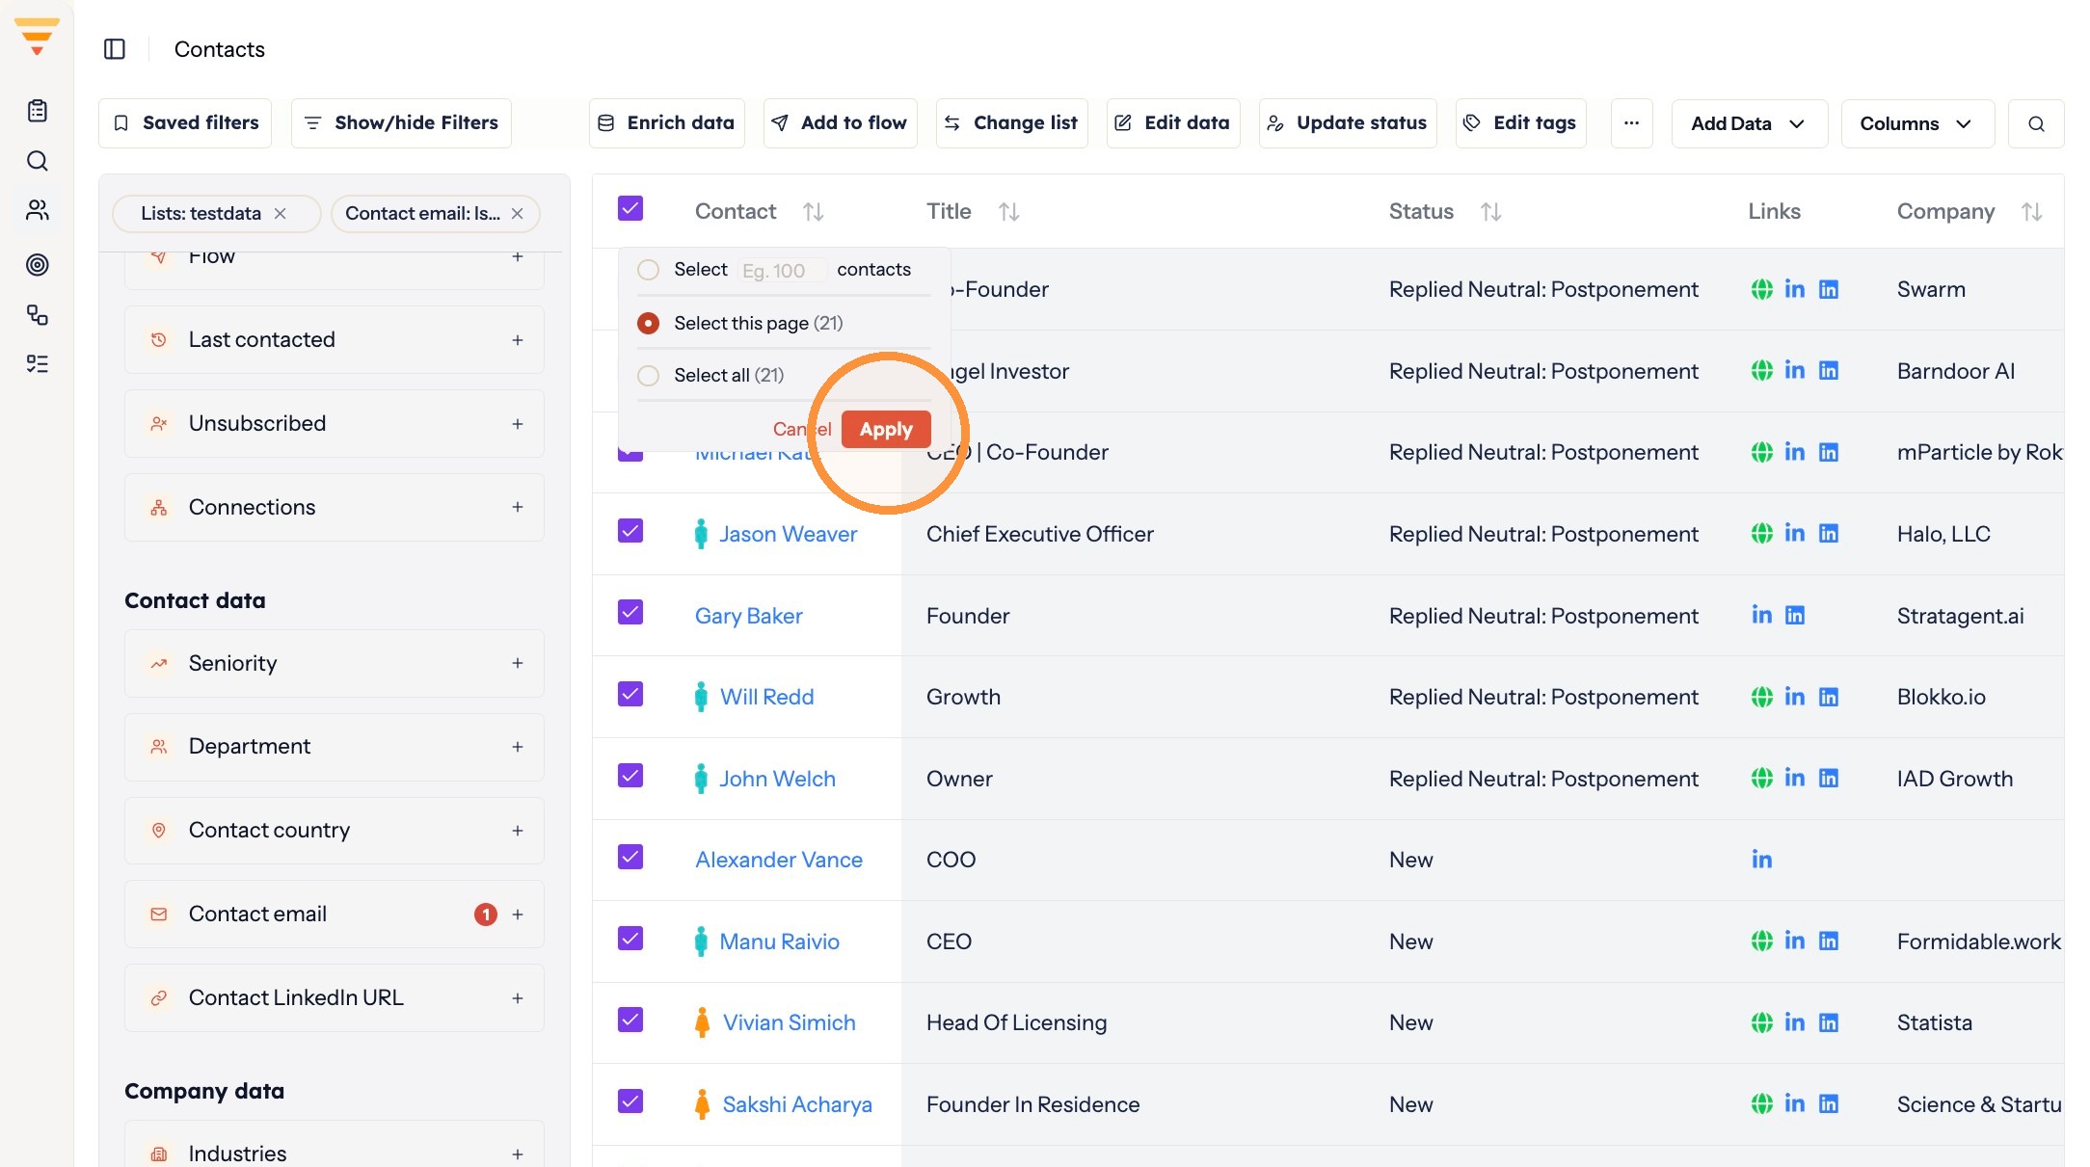Open the target icon in left sidebar
Image resolution: width=2090 pixels, height=1167 pixels.
click(37, 264)
